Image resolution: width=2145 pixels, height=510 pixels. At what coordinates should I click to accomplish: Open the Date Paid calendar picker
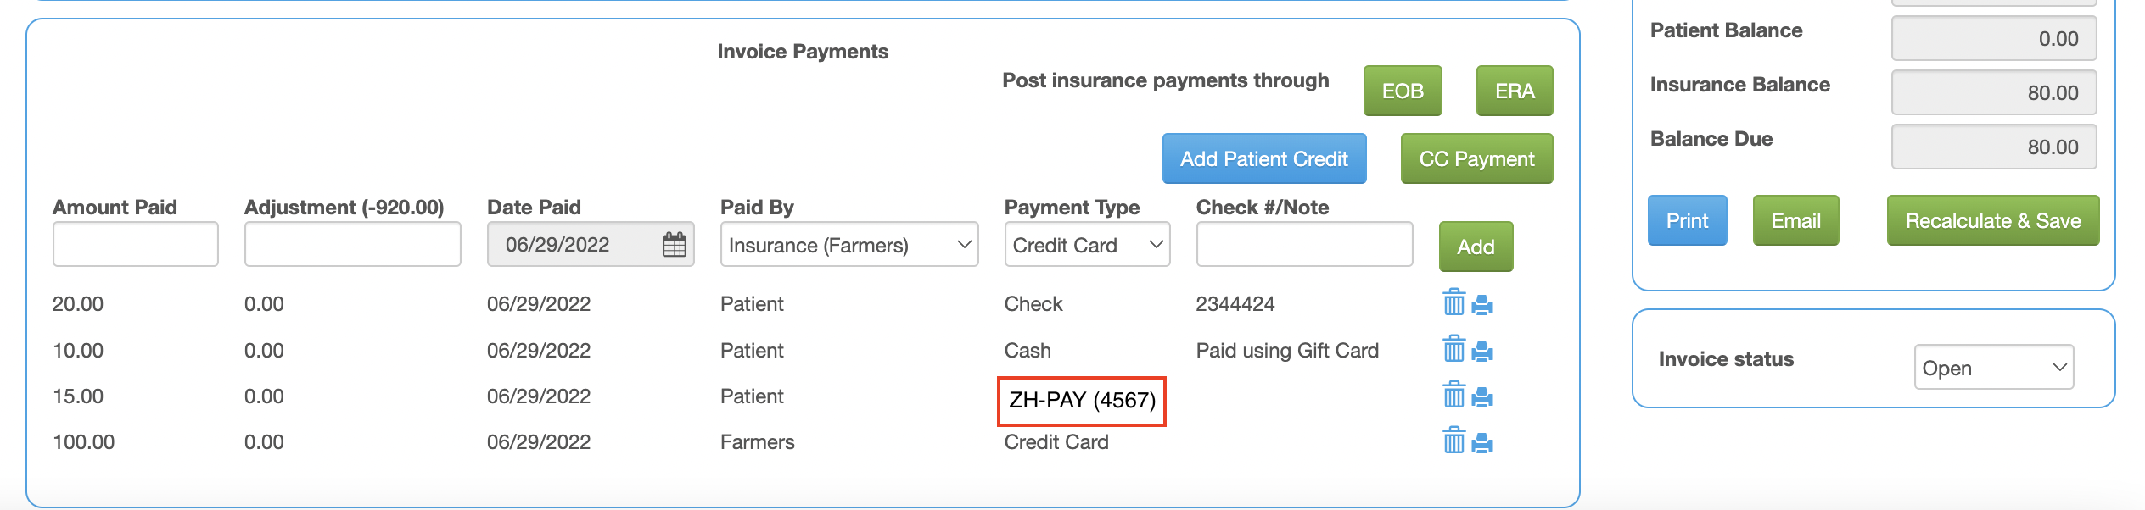[x=674, y=245]
